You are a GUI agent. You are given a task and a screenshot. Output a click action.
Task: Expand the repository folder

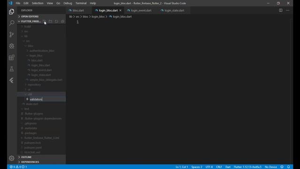(41, 84)
